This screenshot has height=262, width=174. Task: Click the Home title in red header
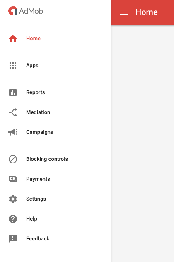click(x=146, y=12)
